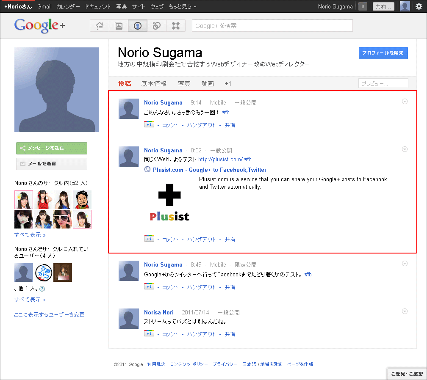Image resolution: width=427 pixels, height=380 pixels.
Task: Open ウェブ in the top bar
Action: pyautogui.click(x=157, y=6)
